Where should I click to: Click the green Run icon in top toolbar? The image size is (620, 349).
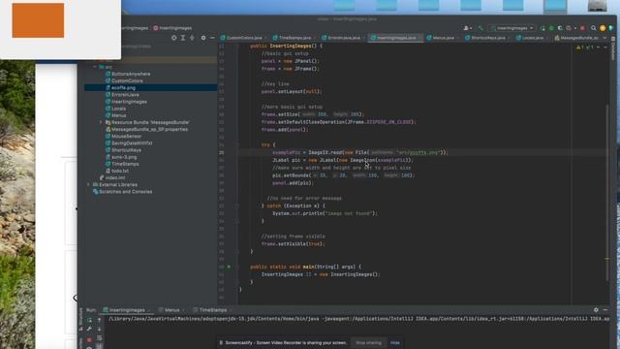(x=542, y=28)
